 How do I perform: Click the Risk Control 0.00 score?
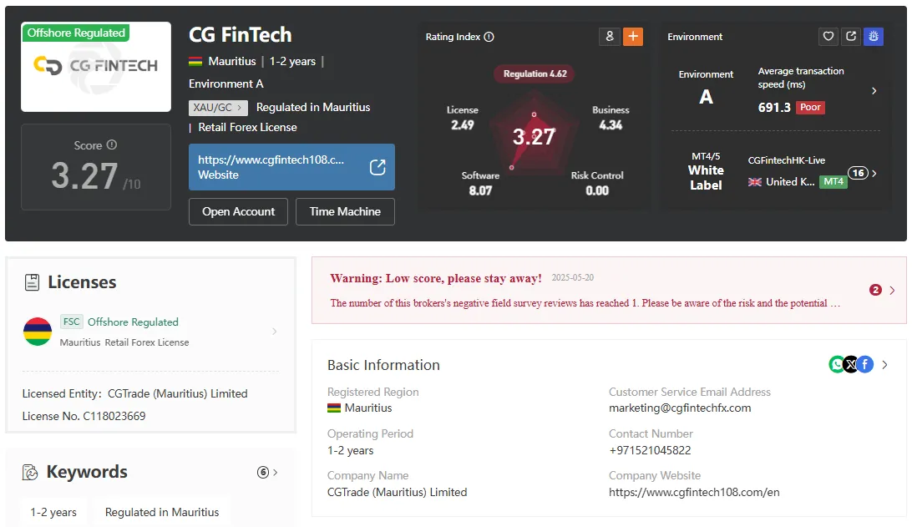597,184
